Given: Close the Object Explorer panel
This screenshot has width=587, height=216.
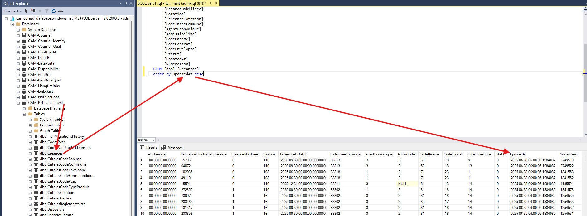Looking at the screenshot, I should tap(131, 3).
